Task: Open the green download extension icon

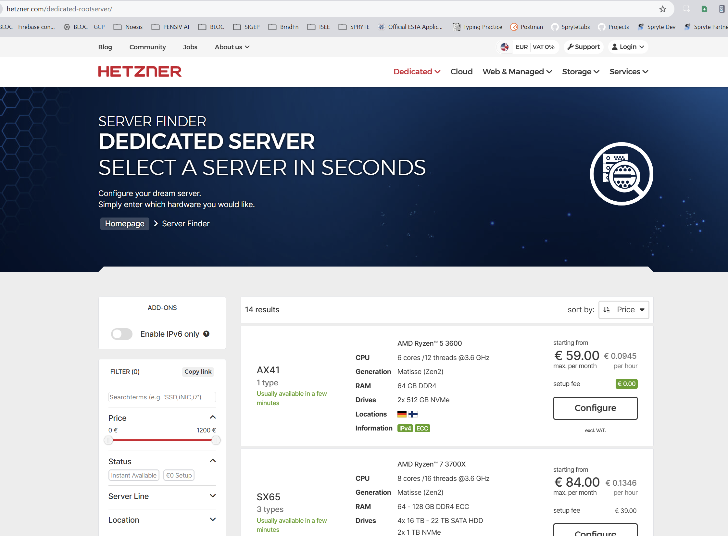Action: [x=704, y=9]
